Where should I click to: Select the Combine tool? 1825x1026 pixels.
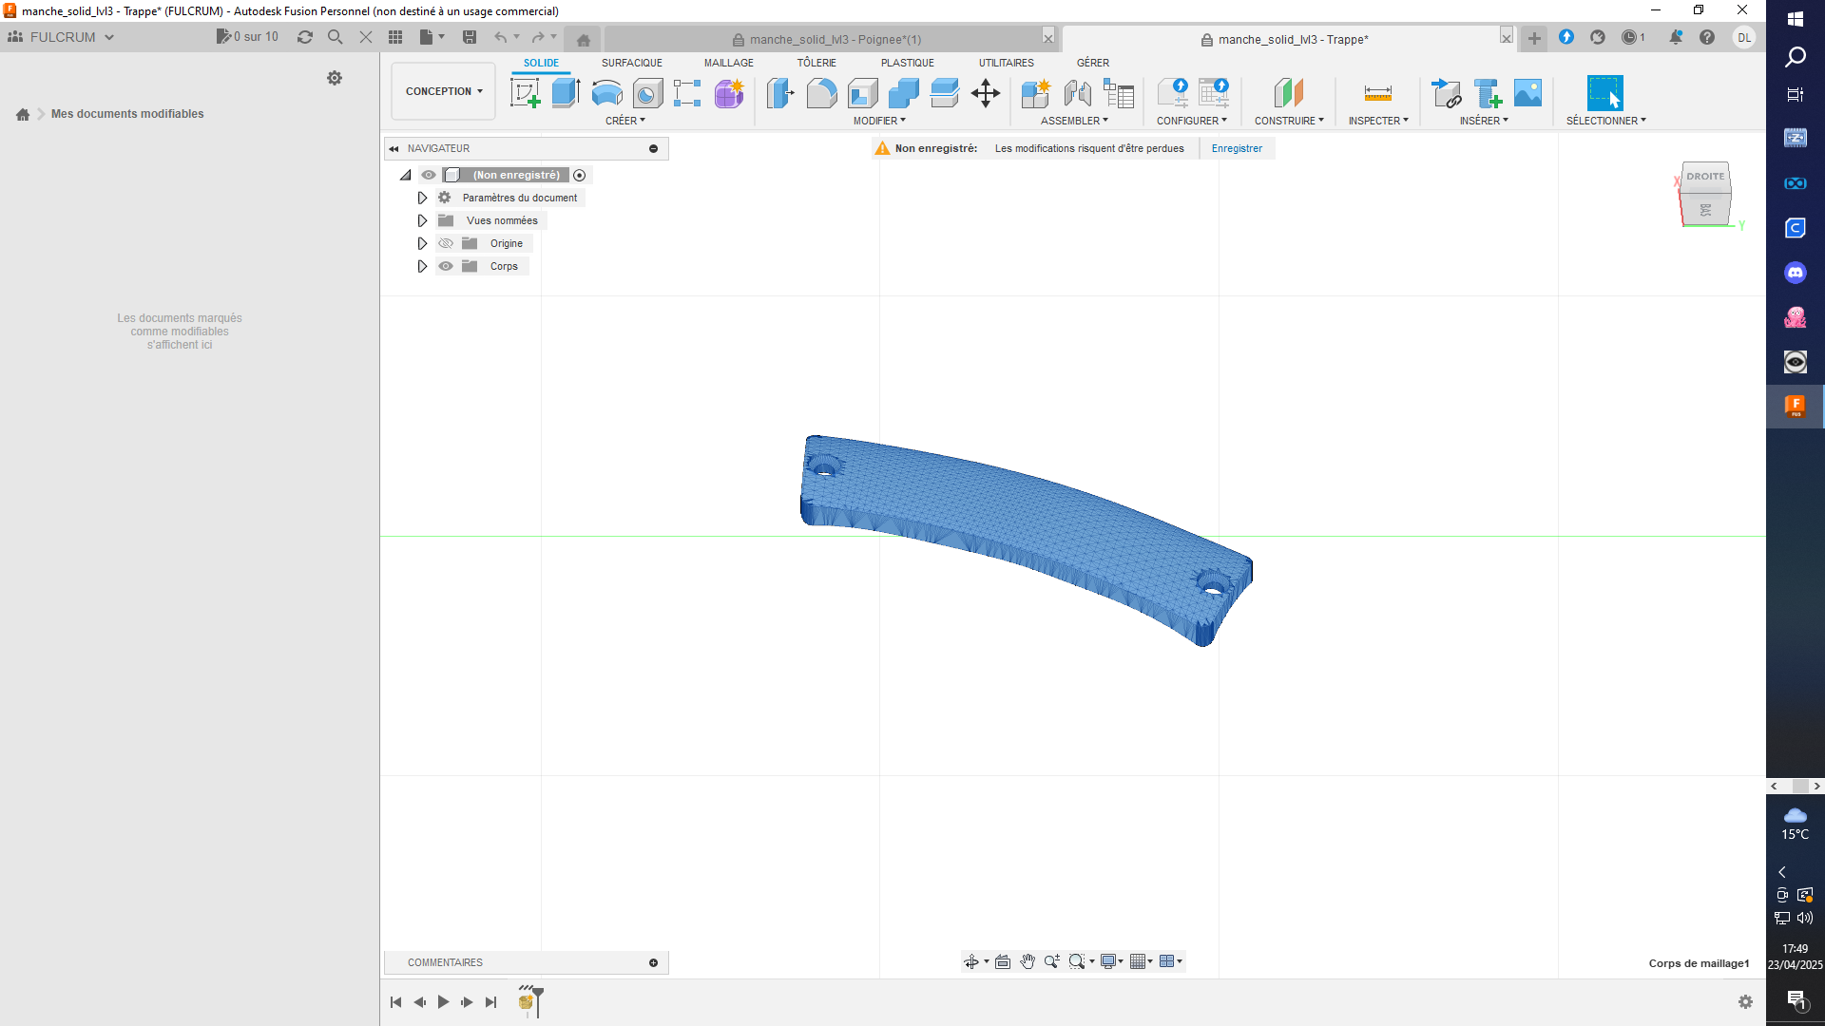pyautogui.click(x=904, y=93)
